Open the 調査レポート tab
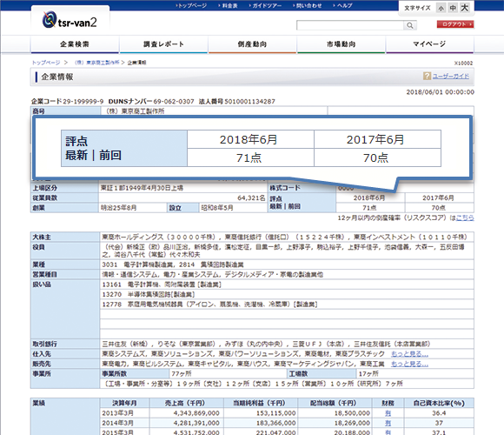Viewport: 504px width, 435px height. [x=163, y=44]
